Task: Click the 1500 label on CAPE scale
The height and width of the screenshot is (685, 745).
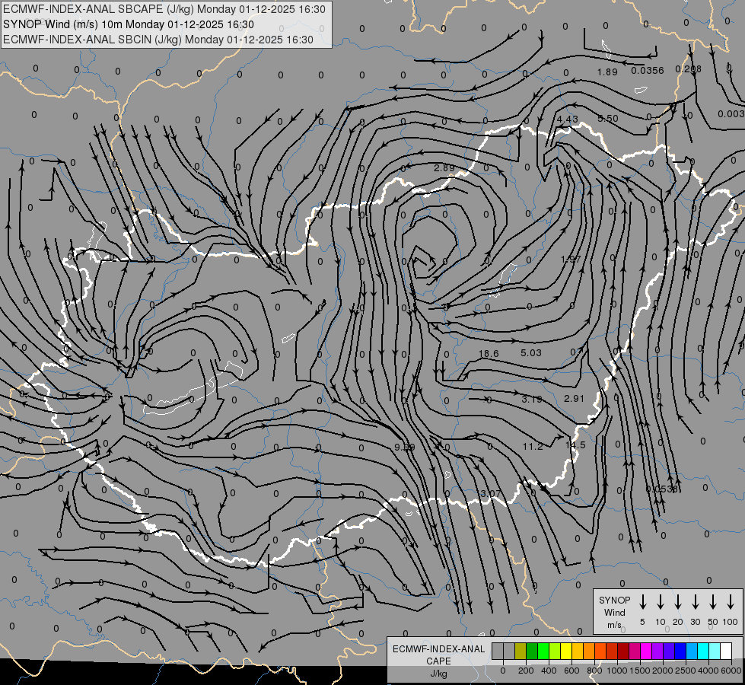Action: [x=640, y=671]
